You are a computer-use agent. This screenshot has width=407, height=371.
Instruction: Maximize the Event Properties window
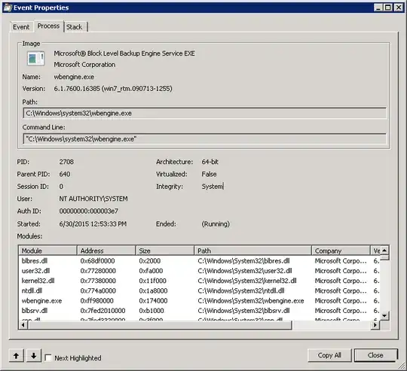(388, 8)
